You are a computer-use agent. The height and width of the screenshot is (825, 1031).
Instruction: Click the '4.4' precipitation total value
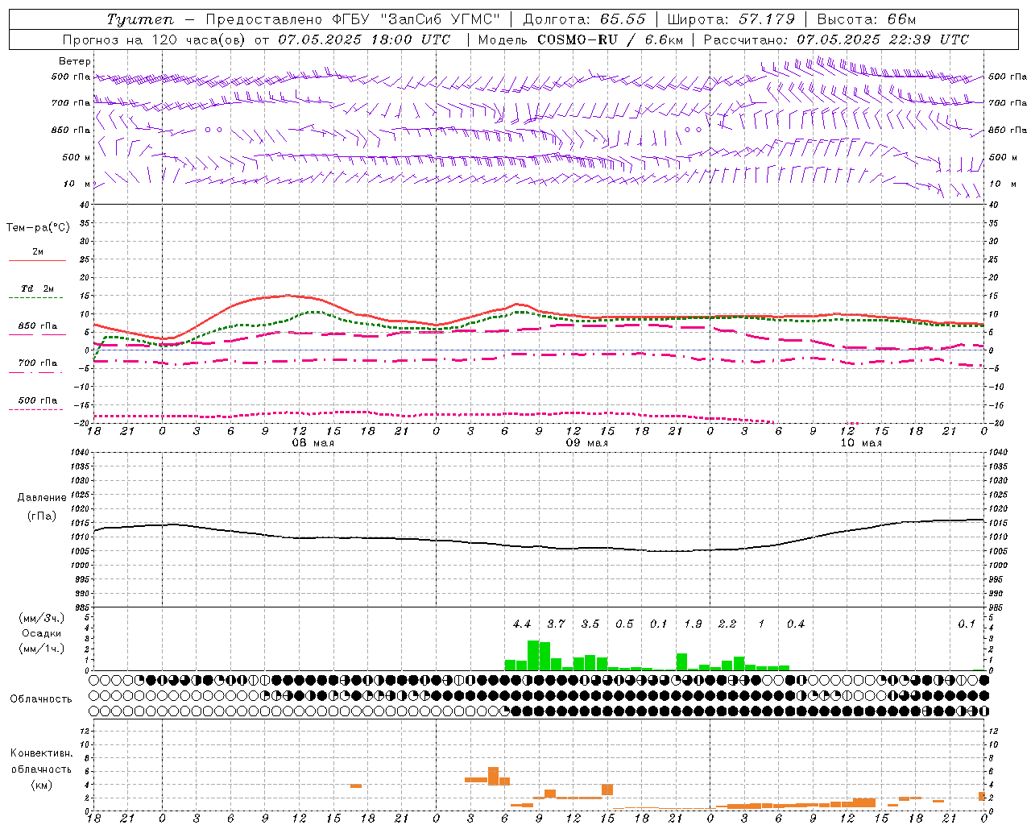tap(522, 624)
